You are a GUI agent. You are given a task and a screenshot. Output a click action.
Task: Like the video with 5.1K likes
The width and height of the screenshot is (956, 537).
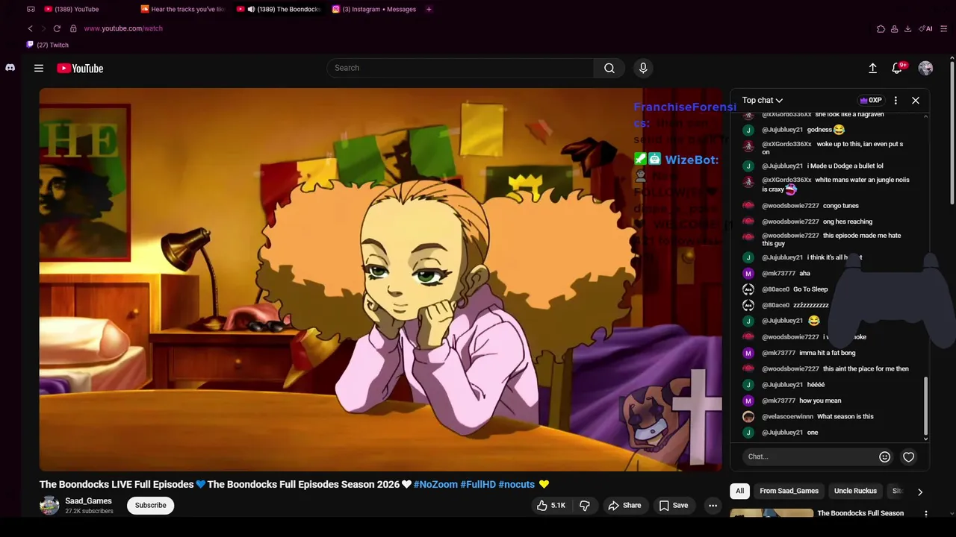point(550,505)
